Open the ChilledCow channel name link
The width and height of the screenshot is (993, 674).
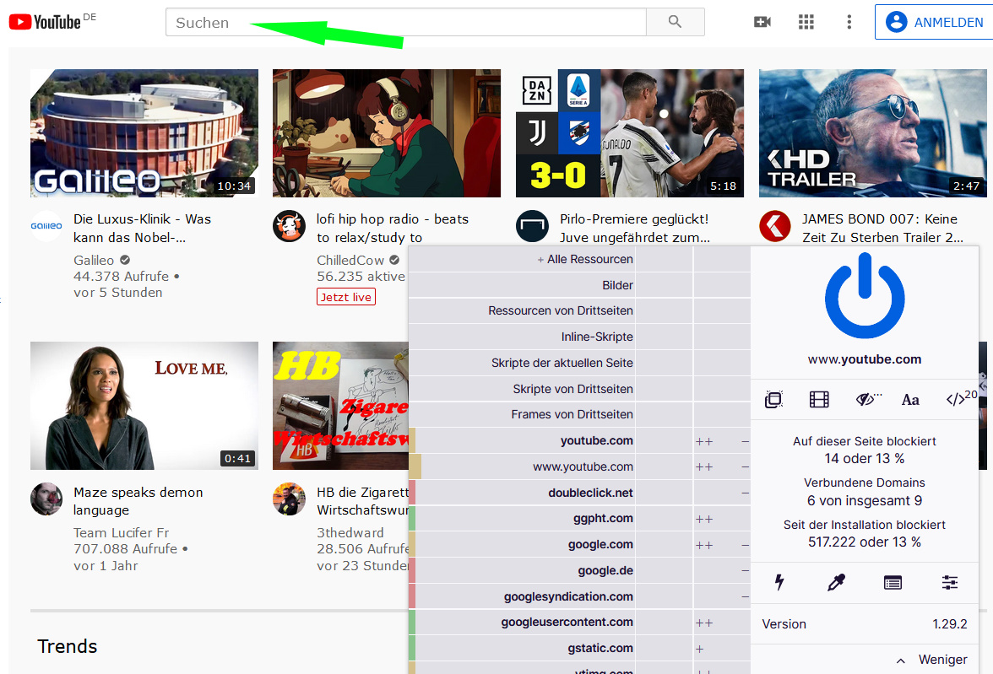click(350, 260)
